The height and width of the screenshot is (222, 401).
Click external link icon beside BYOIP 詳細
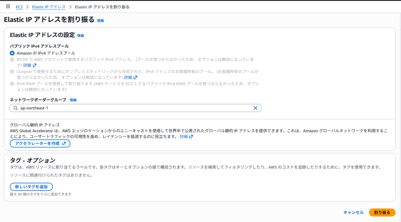pos(35,65)
